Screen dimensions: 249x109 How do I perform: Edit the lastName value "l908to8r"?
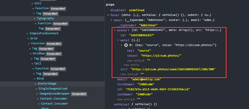click(x=144, y=94)
